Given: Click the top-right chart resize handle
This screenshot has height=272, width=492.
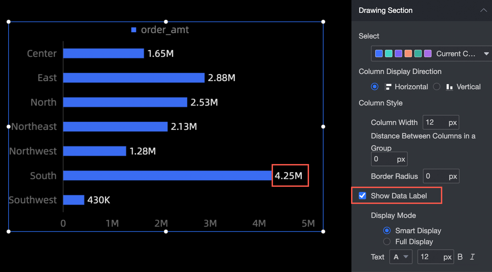Looking at the screenshot, I should point(323,22).
